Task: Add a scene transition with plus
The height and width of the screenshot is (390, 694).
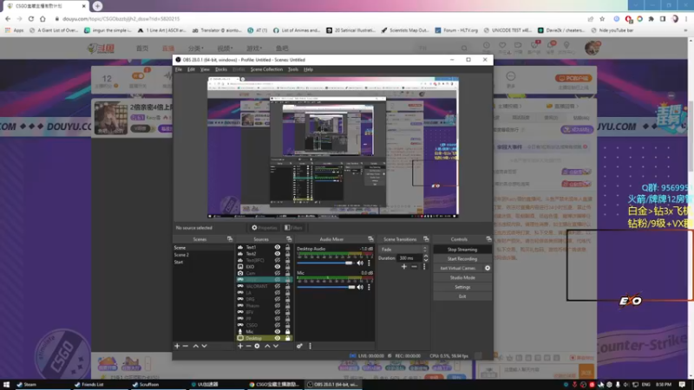Action: click(404, 267)
